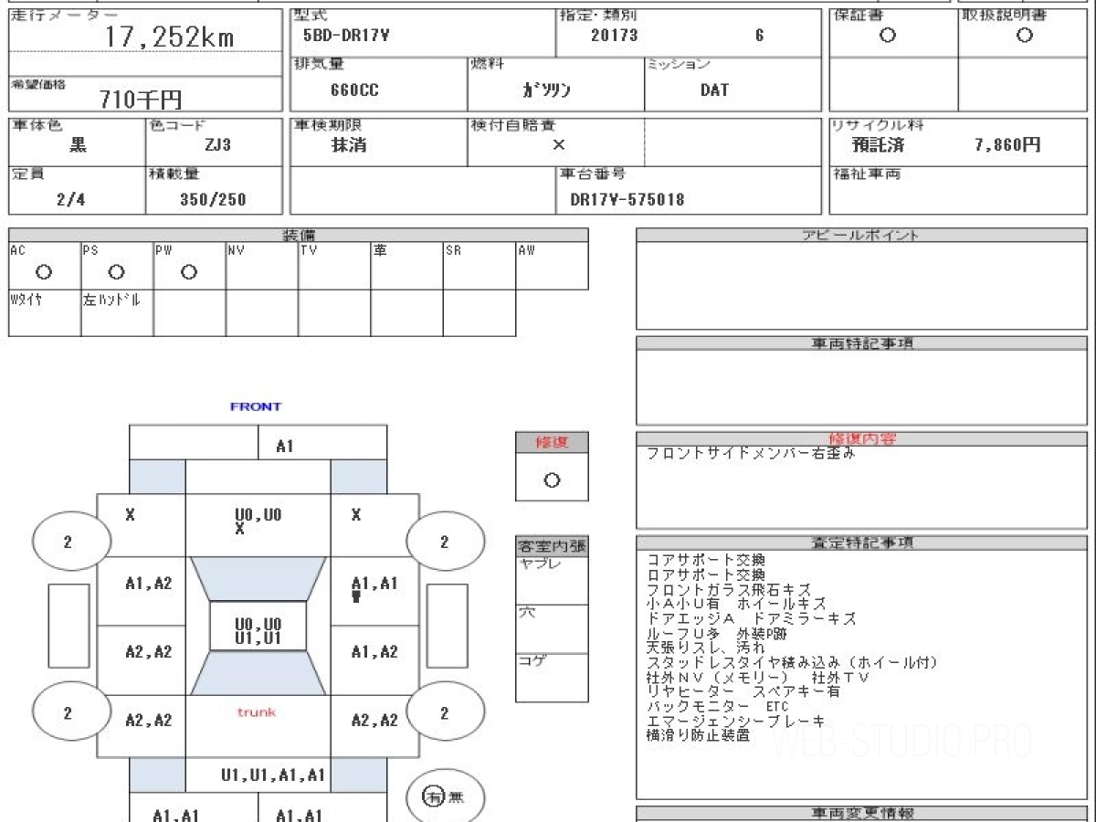Select the line フロントガラス飛石キズ

pyautogui.click(x=729, y=590)
